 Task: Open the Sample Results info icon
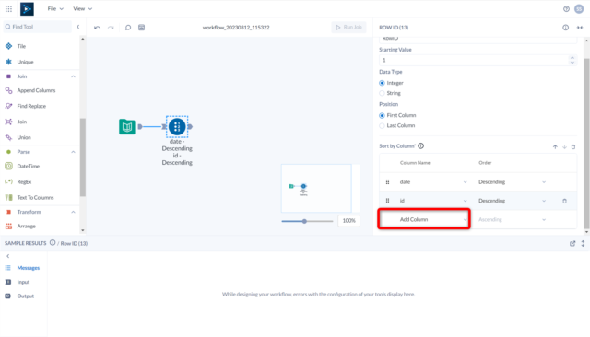[53, 243]
